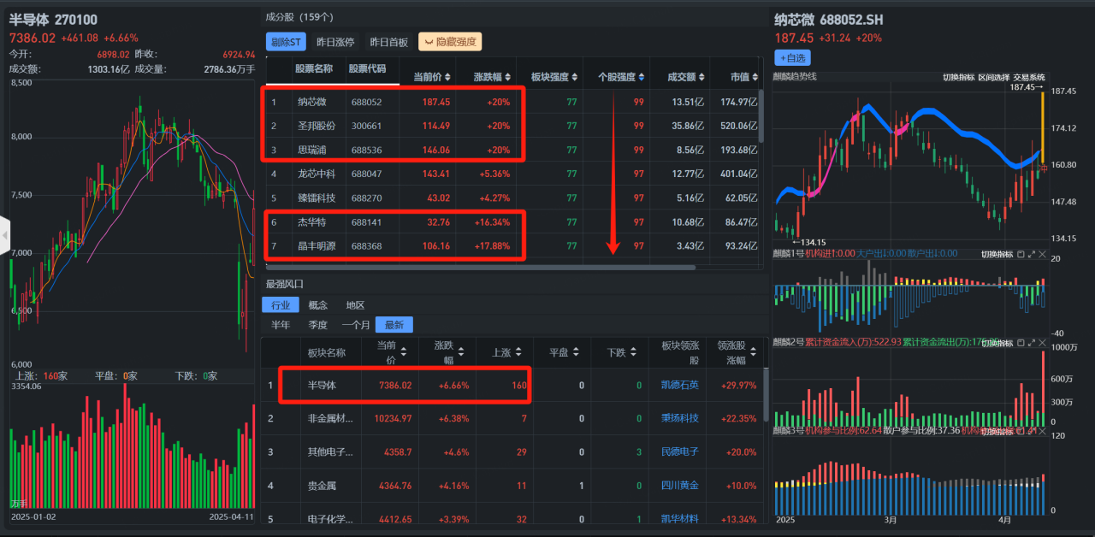1095x537 pixels.
Task: Open the 四川黄金 leading stock link
Action: tap(680, 486)
